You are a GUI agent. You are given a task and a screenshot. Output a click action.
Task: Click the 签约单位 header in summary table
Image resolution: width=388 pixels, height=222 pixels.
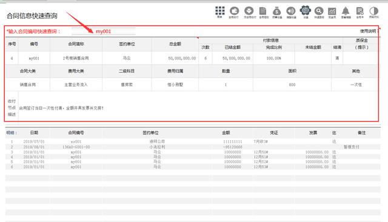click(127, 44)
